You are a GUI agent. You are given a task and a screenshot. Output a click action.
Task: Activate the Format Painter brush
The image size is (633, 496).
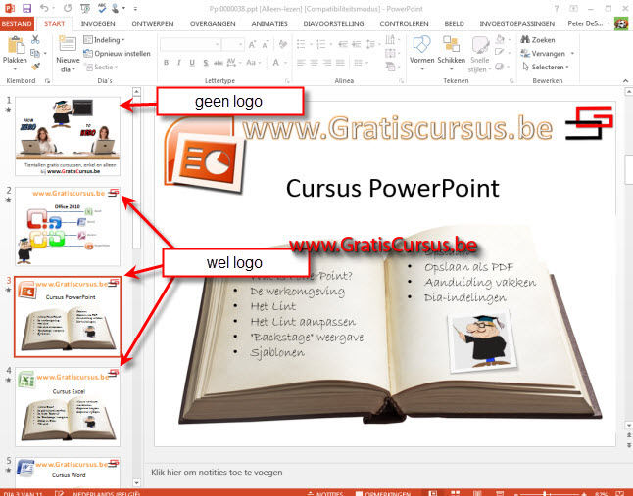(x=35, y=67)
